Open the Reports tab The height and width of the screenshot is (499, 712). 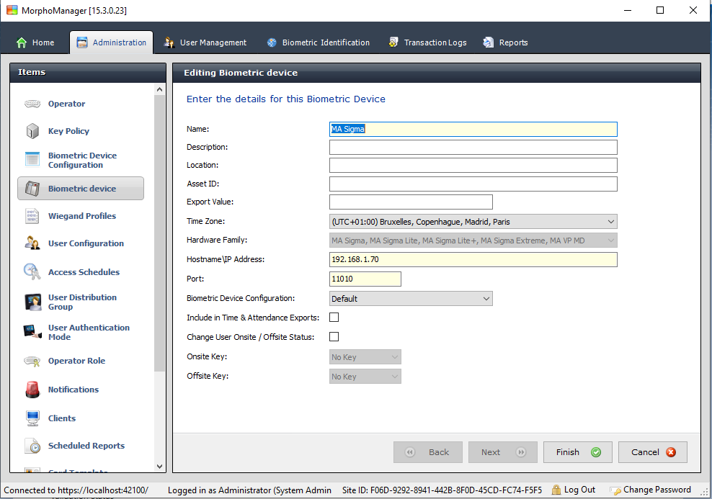point(505,42)
